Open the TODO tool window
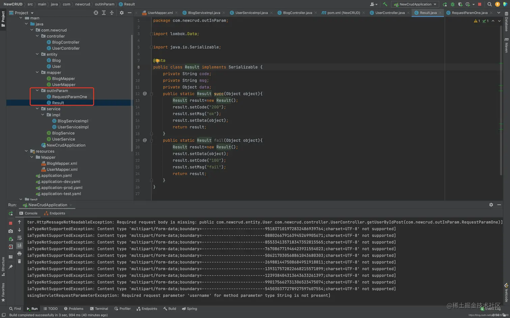The width and height of the screenshot is (510, 318). coord(51,309)
